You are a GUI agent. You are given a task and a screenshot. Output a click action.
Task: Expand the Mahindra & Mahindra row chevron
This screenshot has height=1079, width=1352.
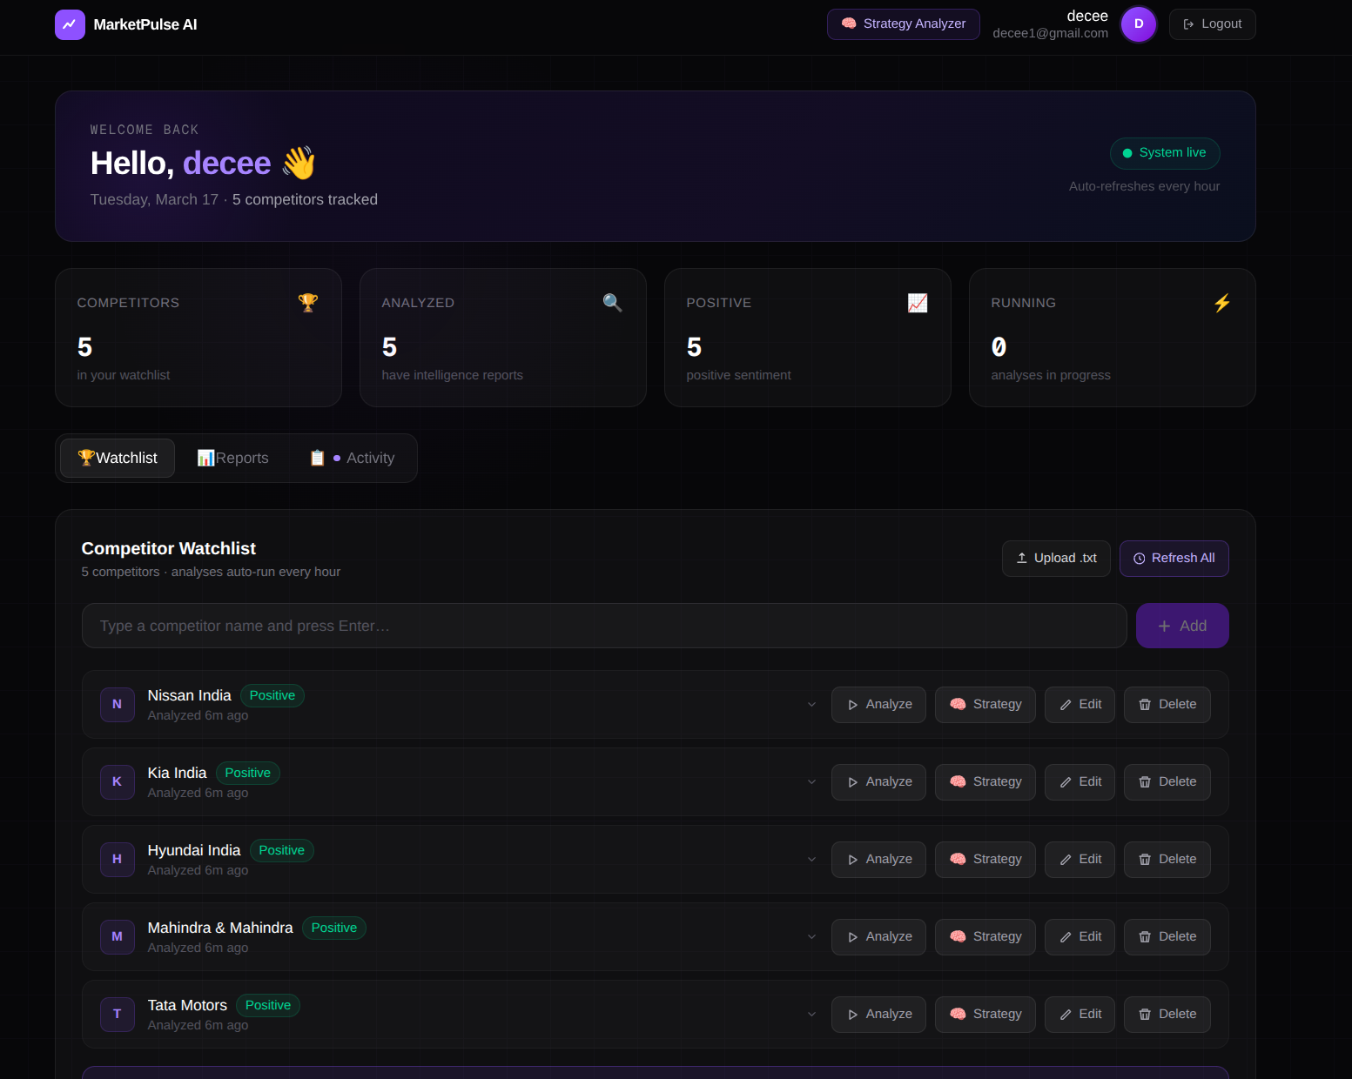811,937
